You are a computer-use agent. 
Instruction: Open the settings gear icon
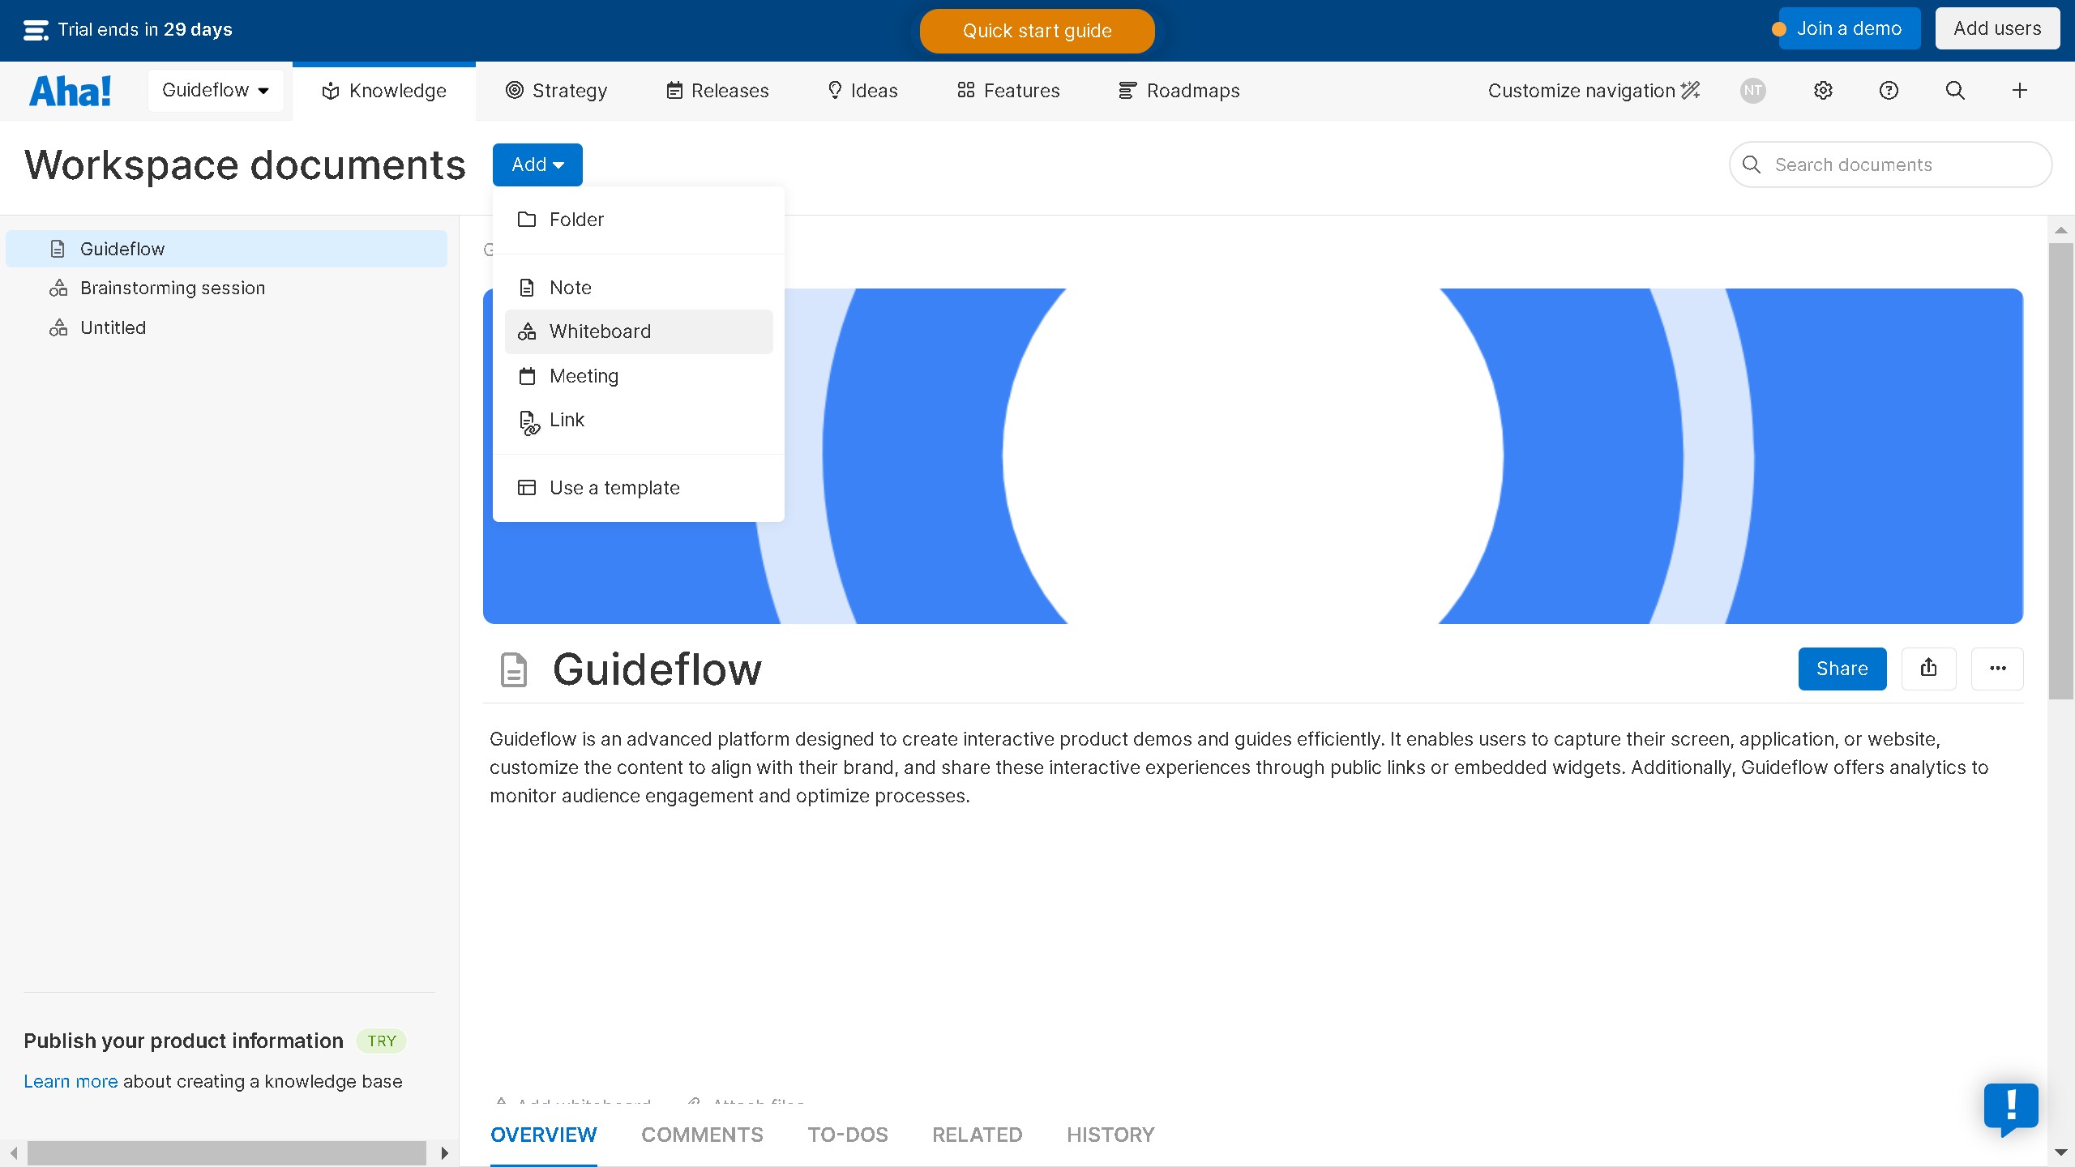point(1823,91)
